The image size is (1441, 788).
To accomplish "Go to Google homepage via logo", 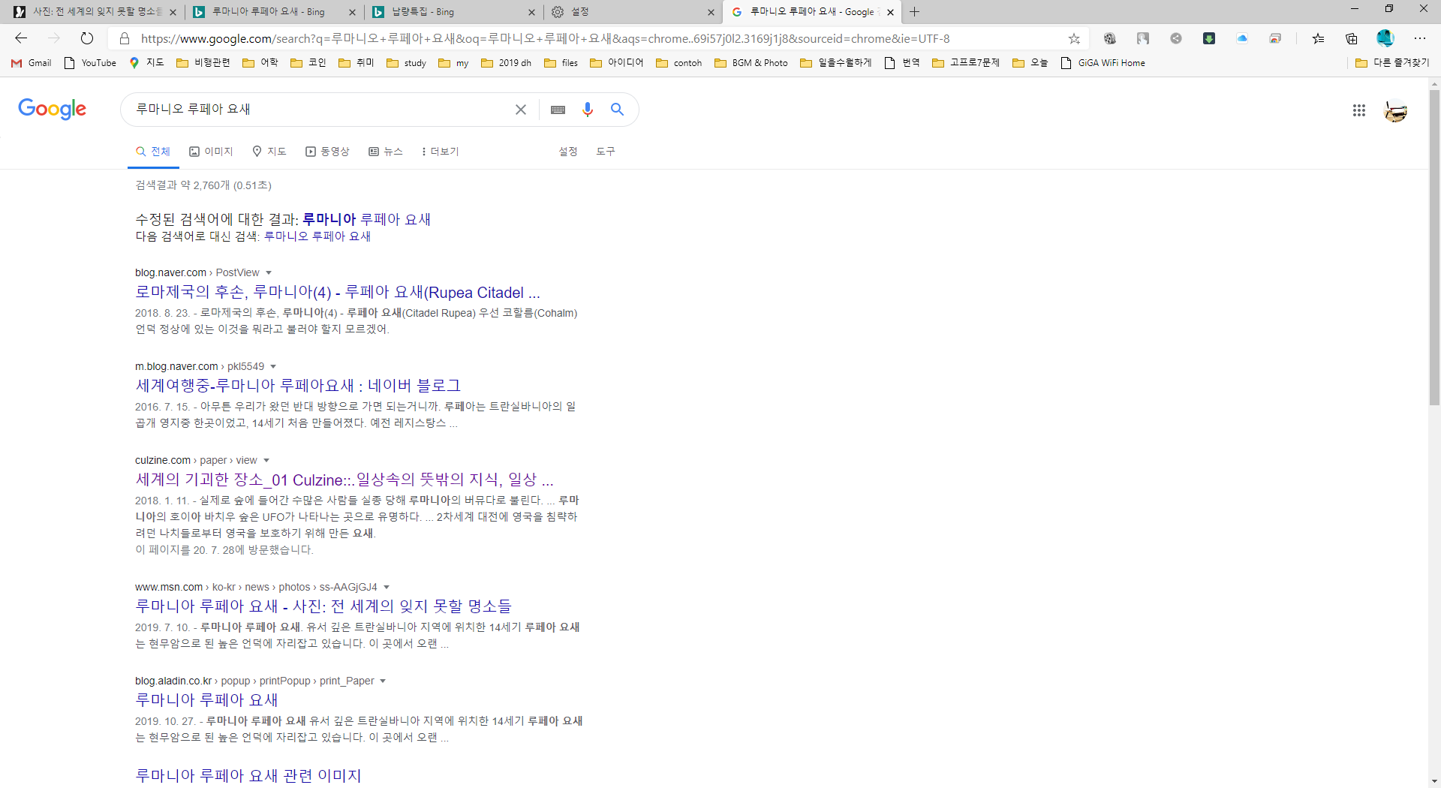I will [x=53, y=109].
